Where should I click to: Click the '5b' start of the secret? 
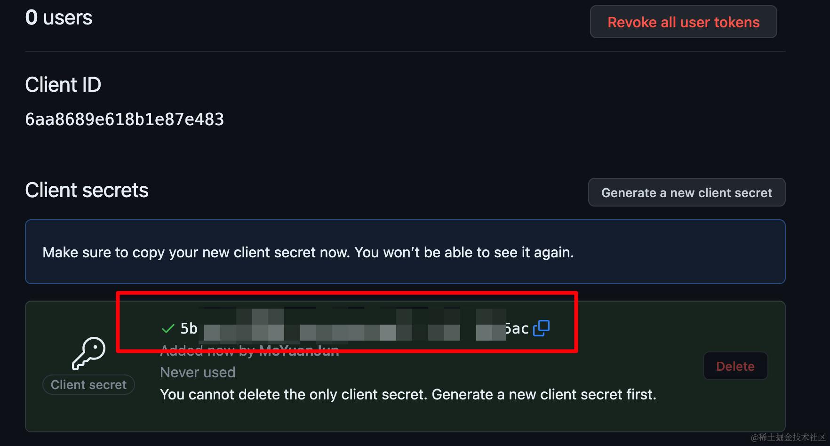[x=189, y=328]
